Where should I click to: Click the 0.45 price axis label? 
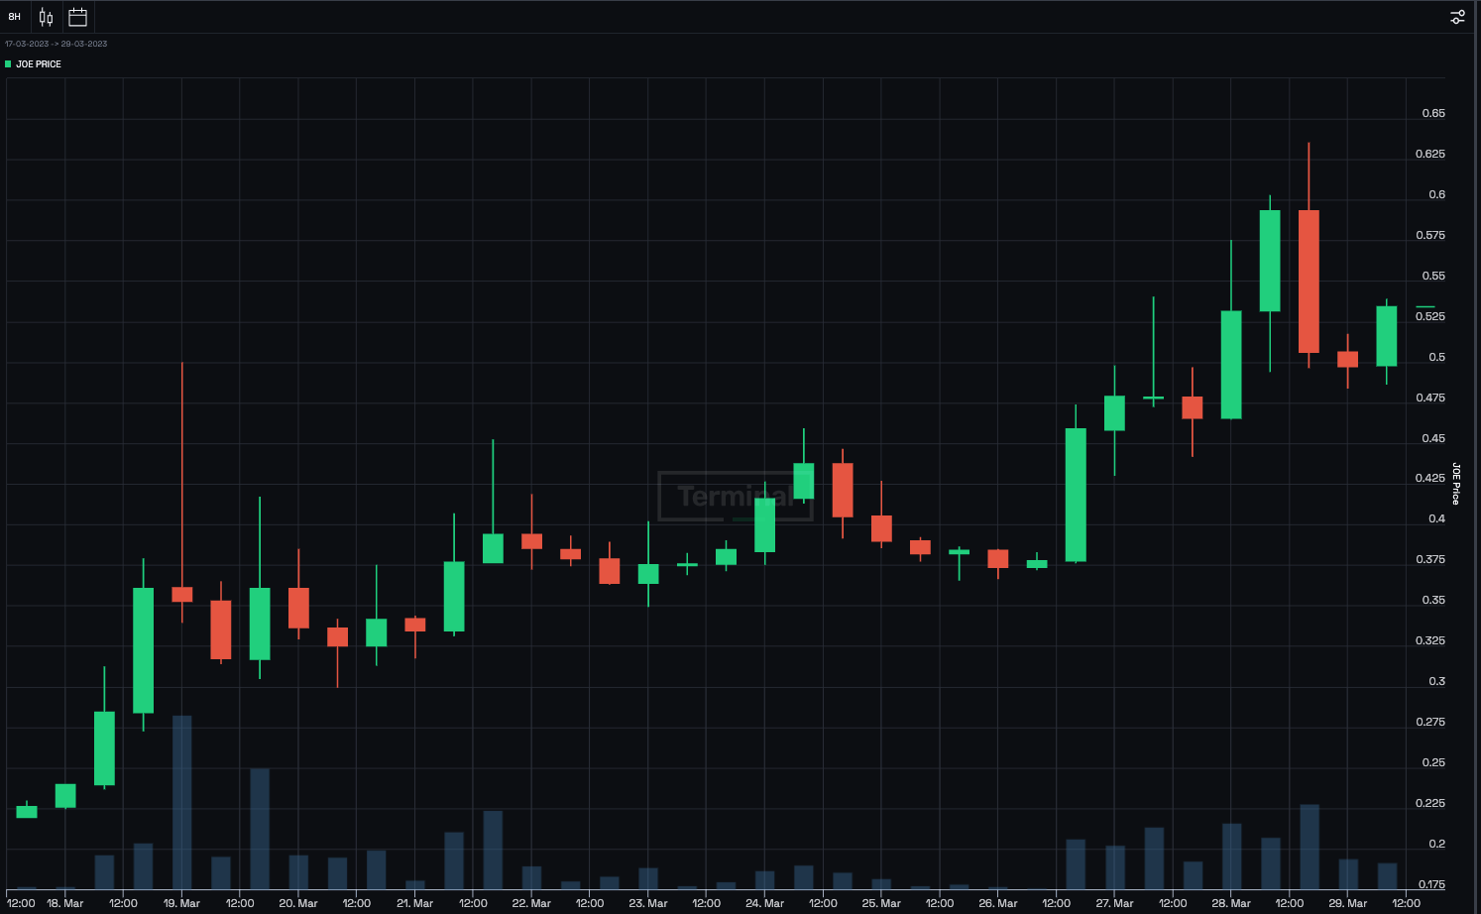tap(1433, 438)
